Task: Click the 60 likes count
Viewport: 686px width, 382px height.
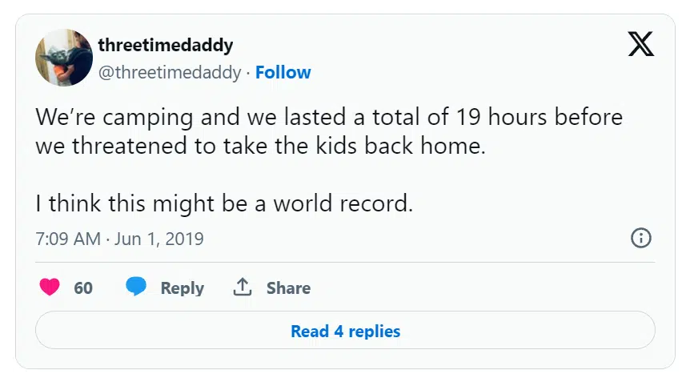Action: (83, 288)
